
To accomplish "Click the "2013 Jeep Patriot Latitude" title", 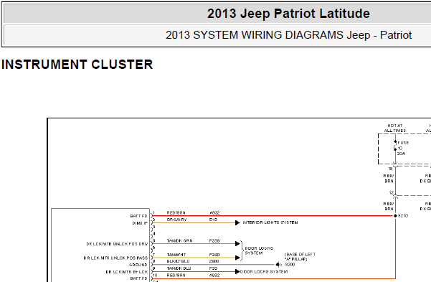I will tap(288, 14).
